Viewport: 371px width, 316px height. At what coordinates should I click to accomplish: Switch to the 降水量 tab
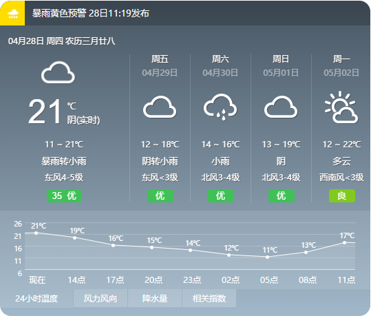(155, 298)
